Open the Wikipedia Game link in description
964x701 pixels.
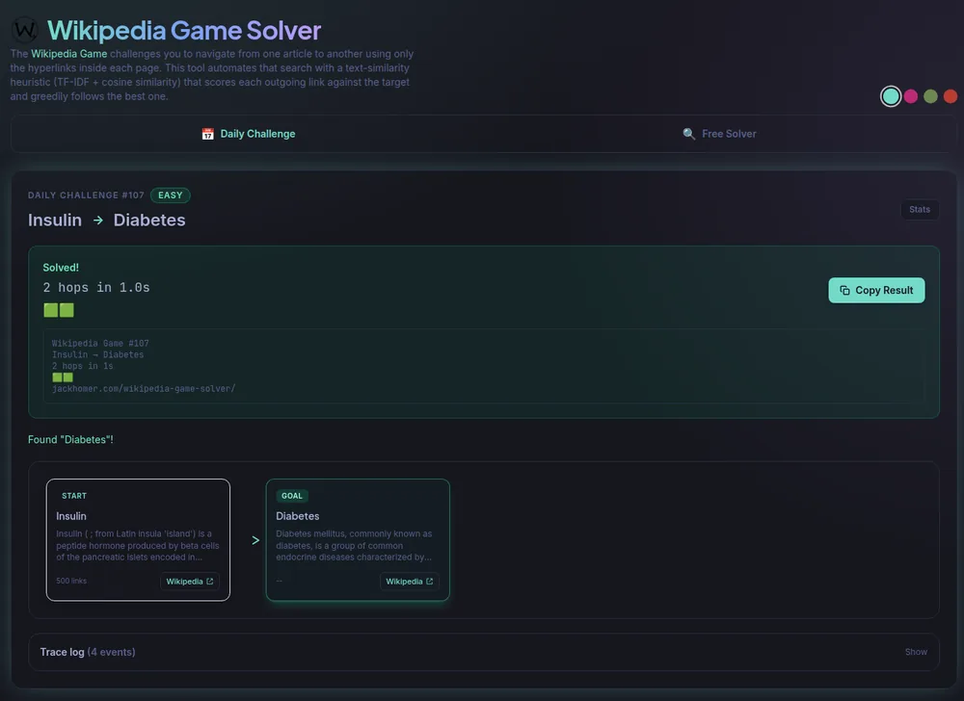pyautogui.click(x=68, y=54)
